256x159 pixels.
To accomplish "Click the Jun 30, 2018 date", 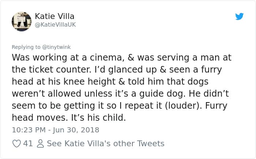I will [76, 130].
